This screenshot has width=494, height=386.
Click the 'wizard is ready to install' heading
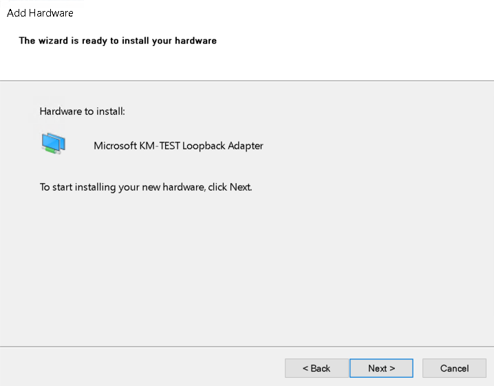point(118,41)
